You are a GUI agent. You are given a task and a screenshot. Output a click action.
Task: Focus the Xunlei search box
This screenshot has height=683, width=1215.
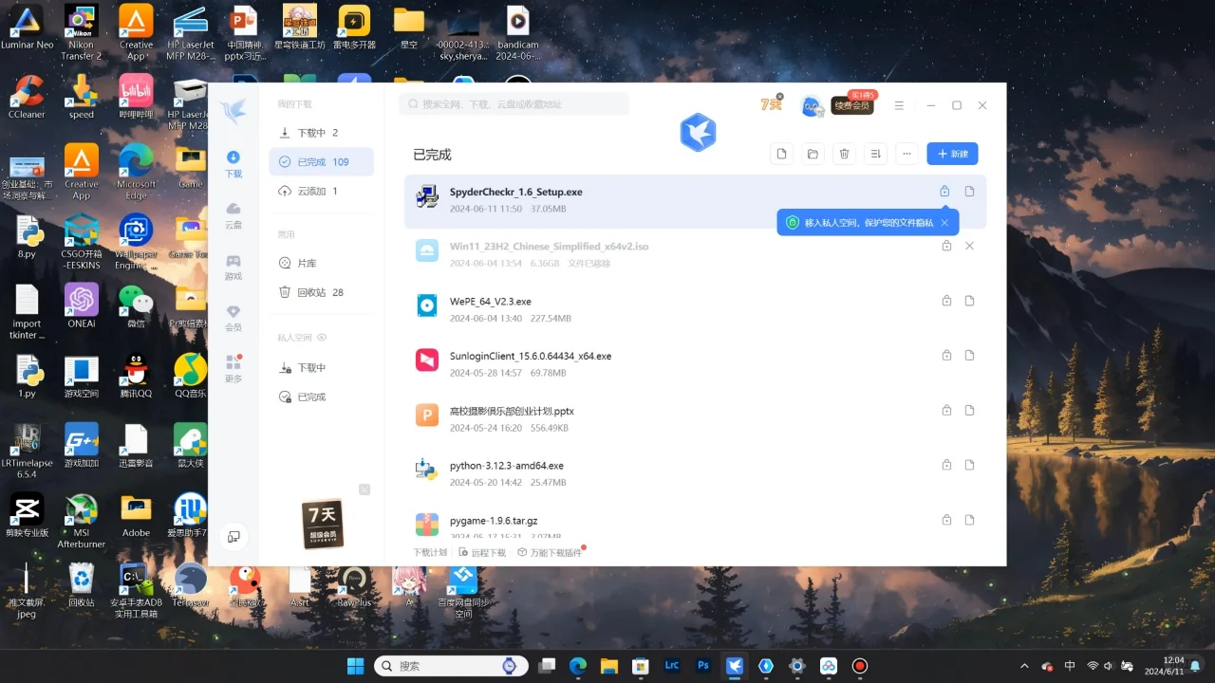(x=514, y=104)
